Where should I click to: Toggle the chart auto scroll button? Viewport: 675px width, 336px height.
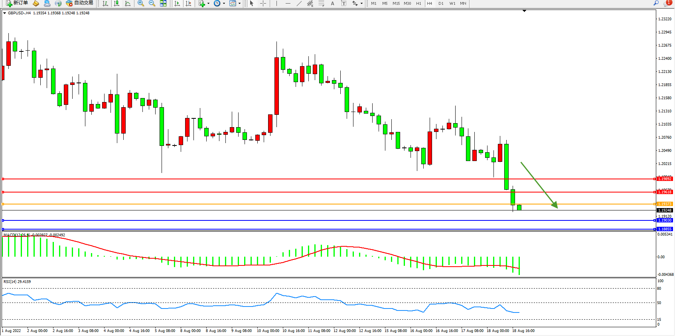click(x=177, y=3)
